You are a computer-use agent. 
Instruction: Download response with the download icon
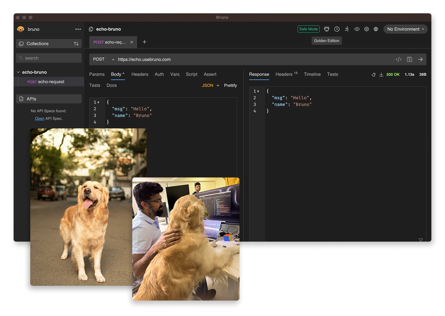(x=381, y=75)
